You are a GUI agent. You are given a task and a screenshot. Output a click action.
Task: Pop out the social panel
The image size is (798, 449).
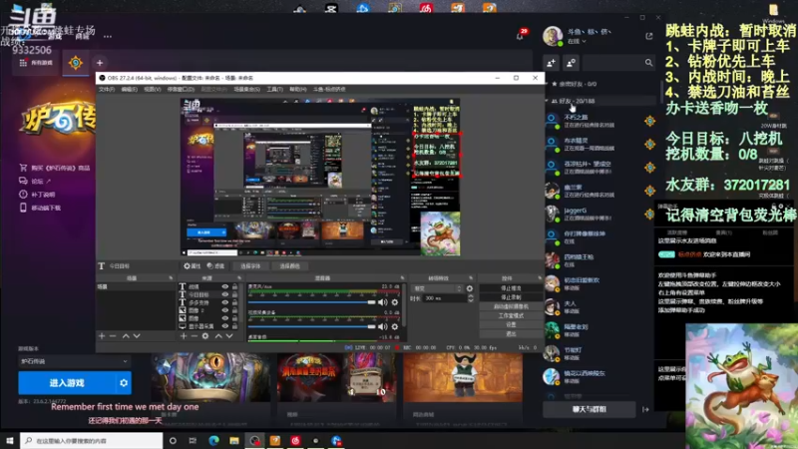tap(649, 36)
